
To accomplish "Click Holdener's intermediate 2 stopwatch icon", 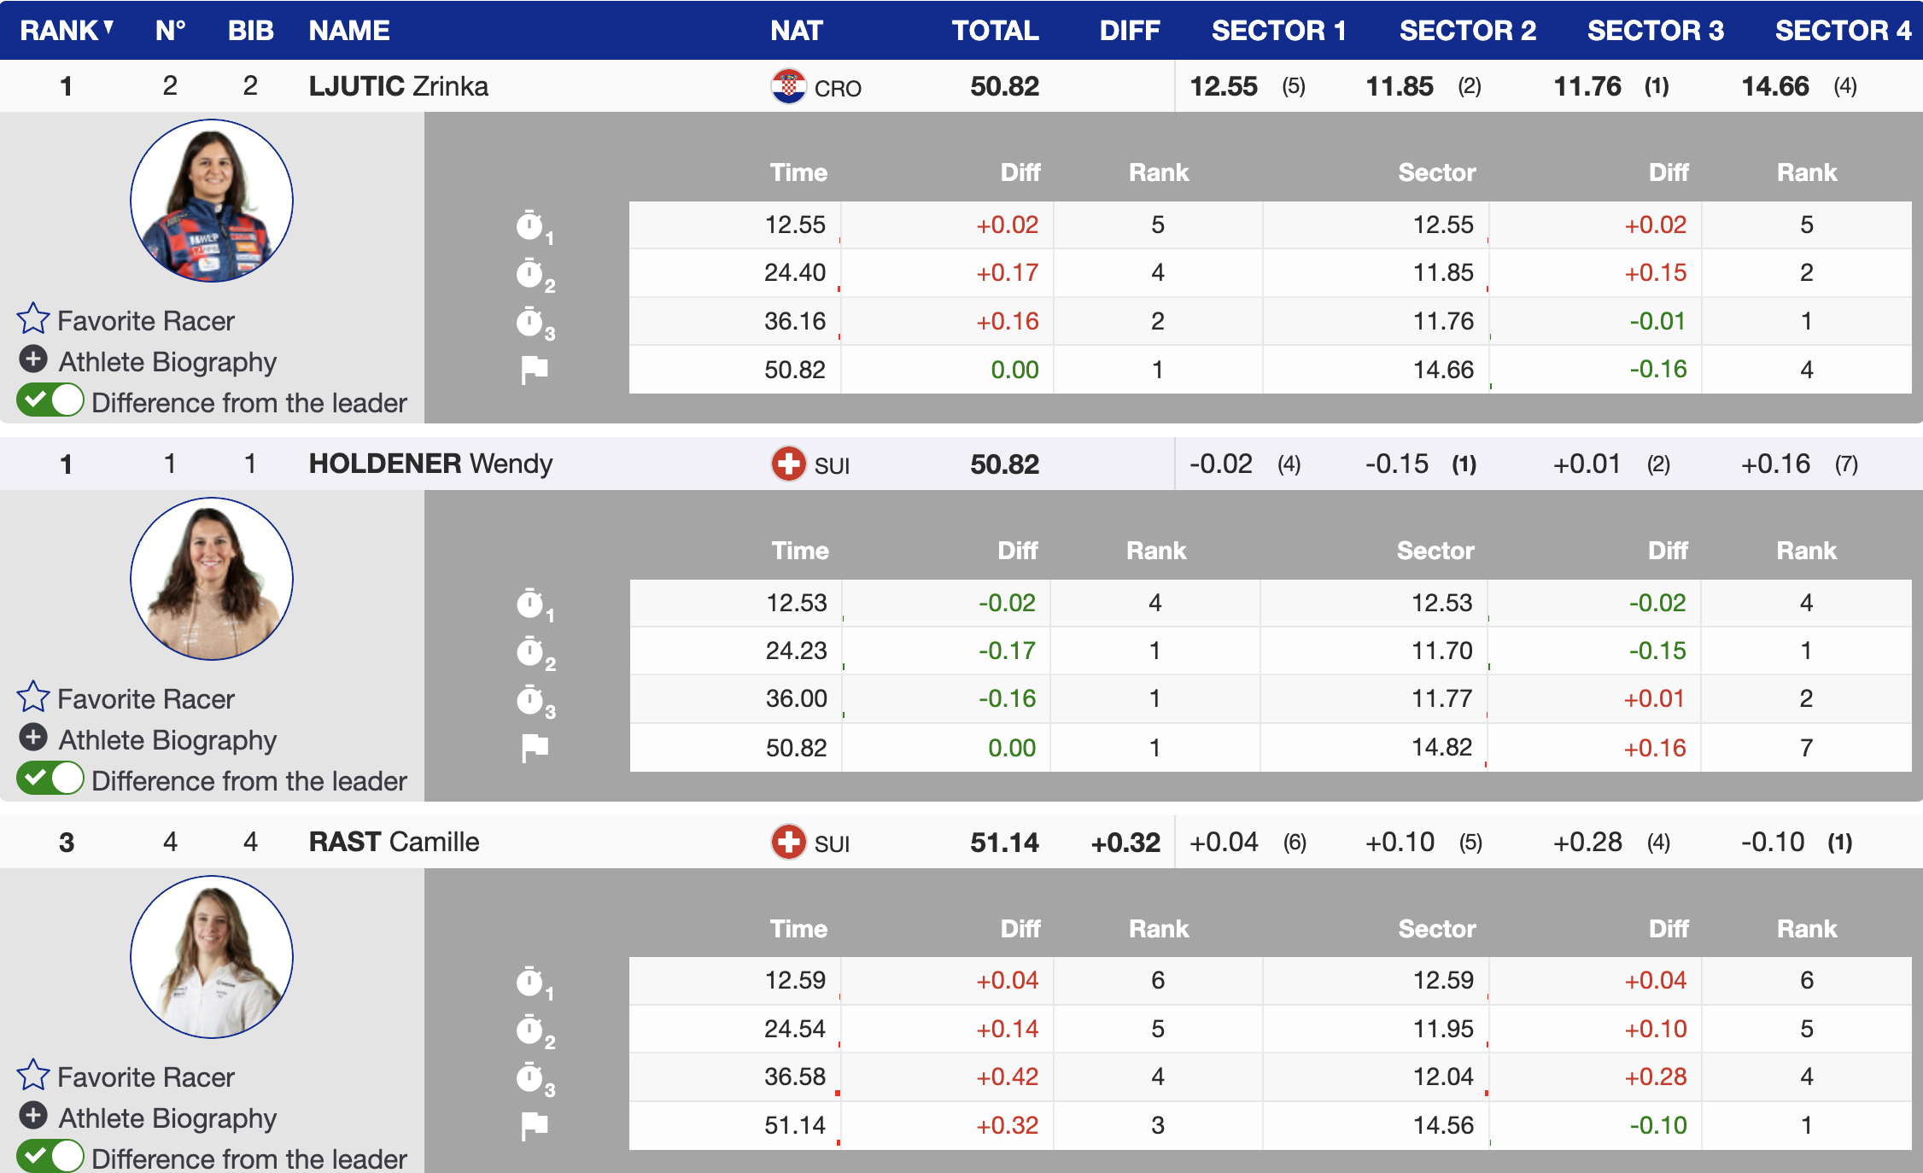I will click(x=531, y=652).
